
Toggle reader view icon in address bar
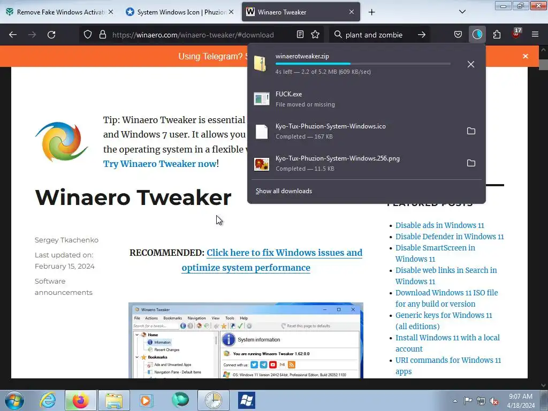[300, 35]
